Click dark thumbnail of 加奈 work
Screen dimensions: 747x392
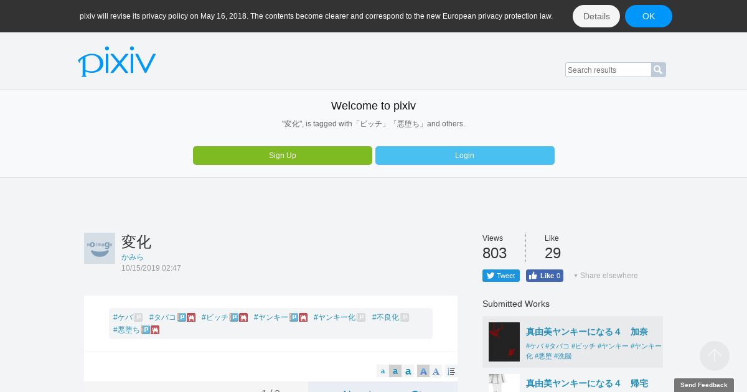[x=504, y=342]
